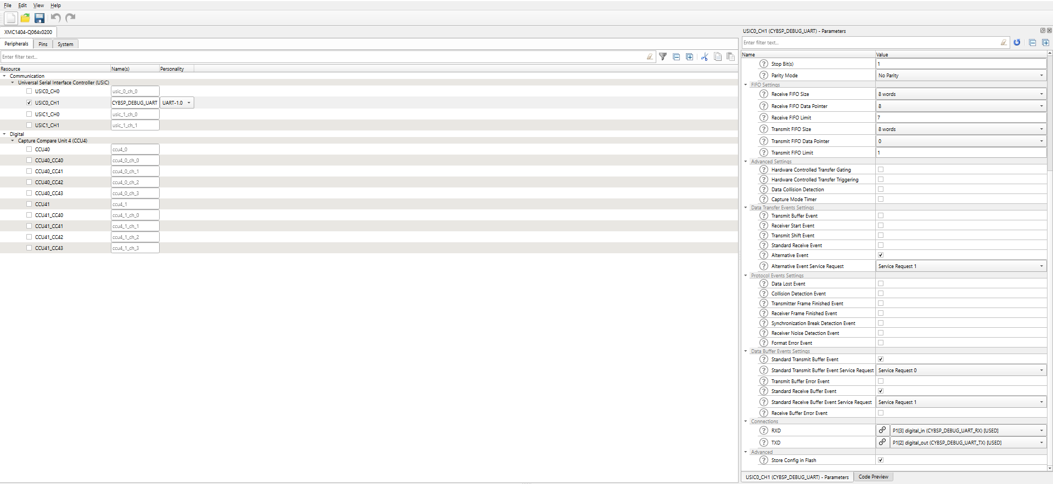The width and height of the screenshot is (1053, 484).
Task: Collapse the Communication tree group
Action: coord(4,76)
